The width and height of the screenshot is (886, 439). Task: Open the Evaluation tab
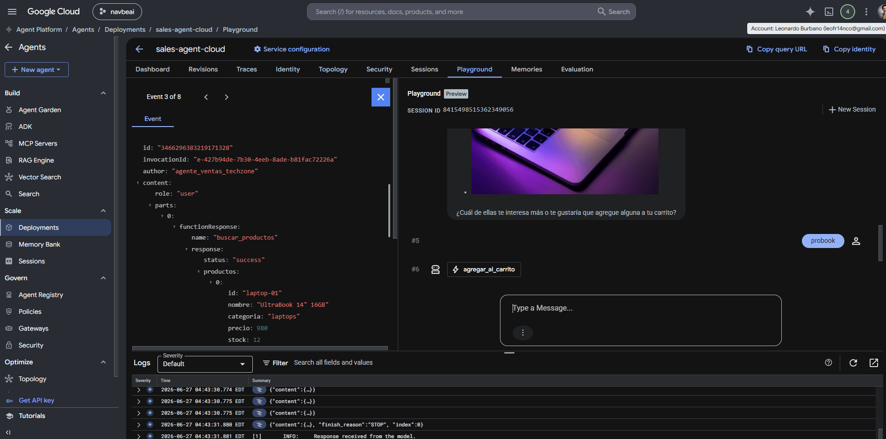click(x=577, y=69)
